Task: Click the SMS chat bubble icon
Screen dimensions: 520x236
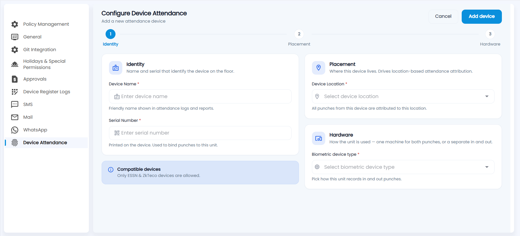Action: pos(15,105)
